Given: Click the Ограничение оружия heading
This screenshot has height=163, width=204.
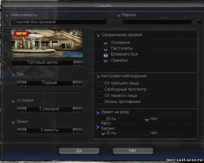Looking at the screenshot, I should tap(122, 35).
